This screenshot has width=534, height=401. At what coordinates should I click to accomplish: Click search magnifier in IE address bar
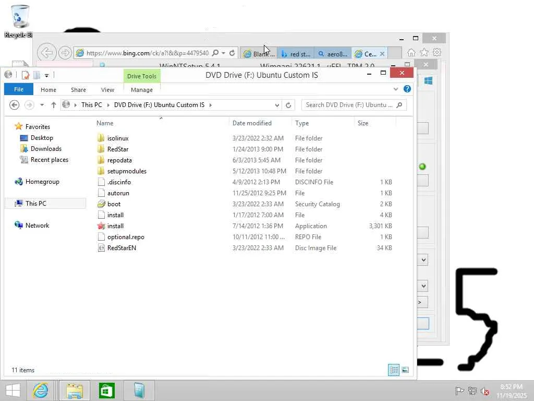(215, 53)
